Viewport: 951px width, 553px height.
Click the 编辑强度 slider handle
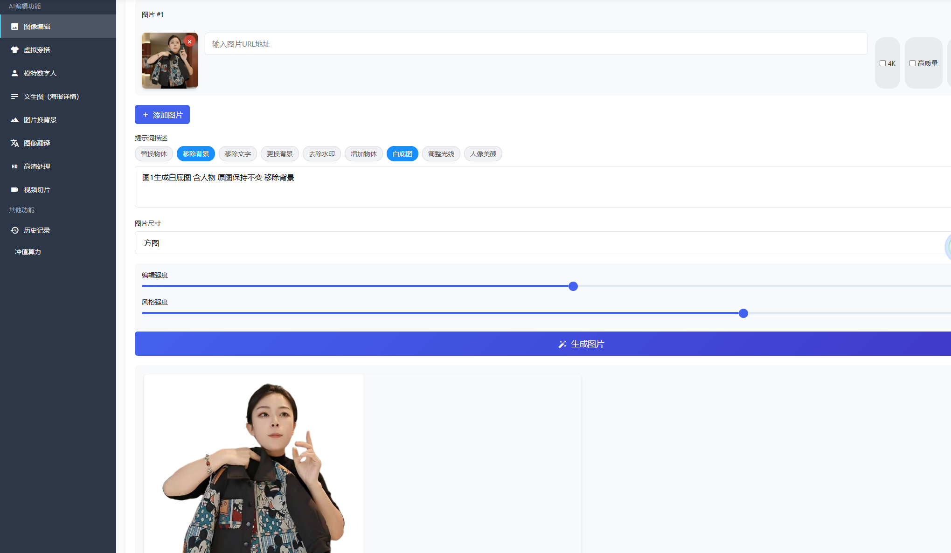pos(573,286)
